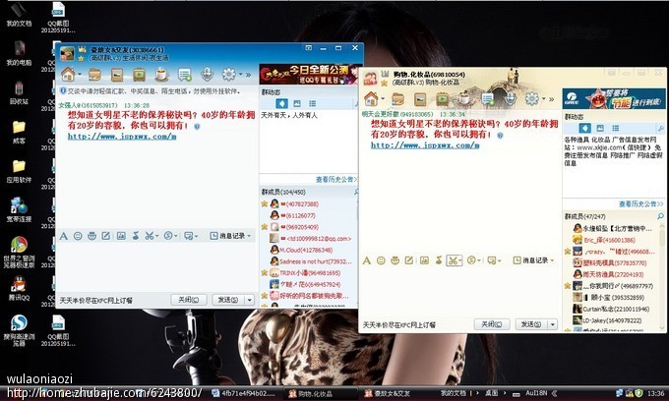This screenshot has height=401, width=669.
Task: Click group home icon in 购物.化妆品 window
Action: pyautogui.click(x=371, y=99)
